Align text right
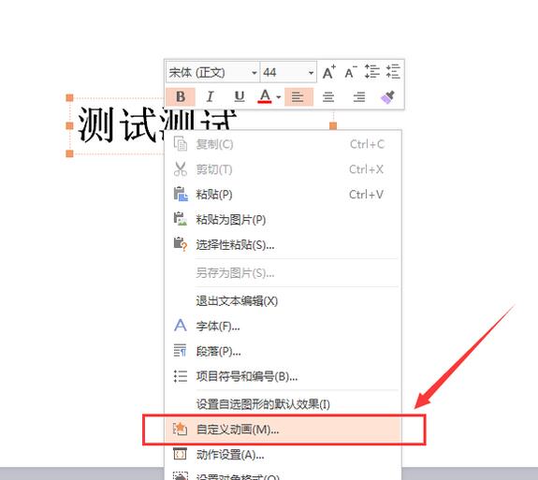The image size is (538, 480). 359,97
